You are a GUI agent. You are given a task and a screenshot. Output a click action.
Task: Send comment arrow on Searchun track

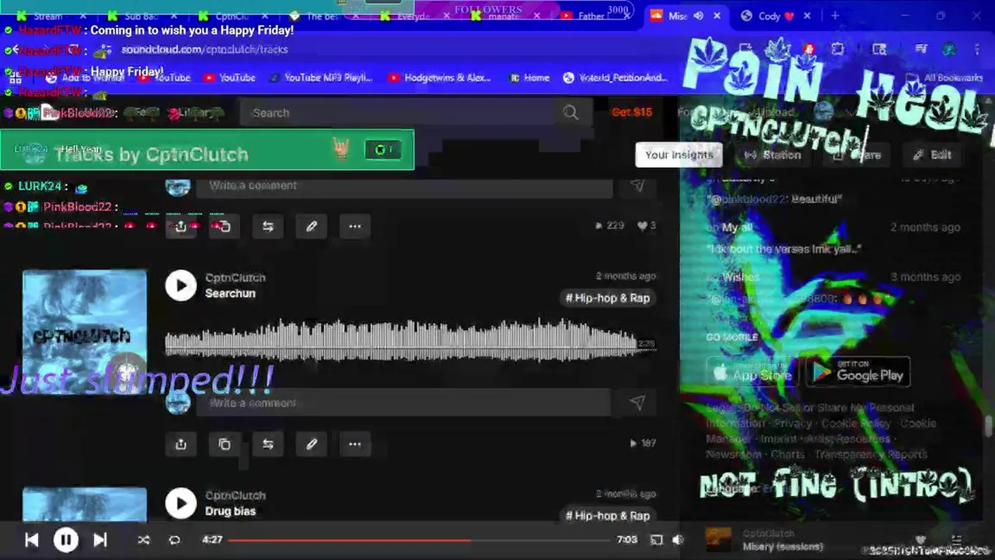coord(637,403)
